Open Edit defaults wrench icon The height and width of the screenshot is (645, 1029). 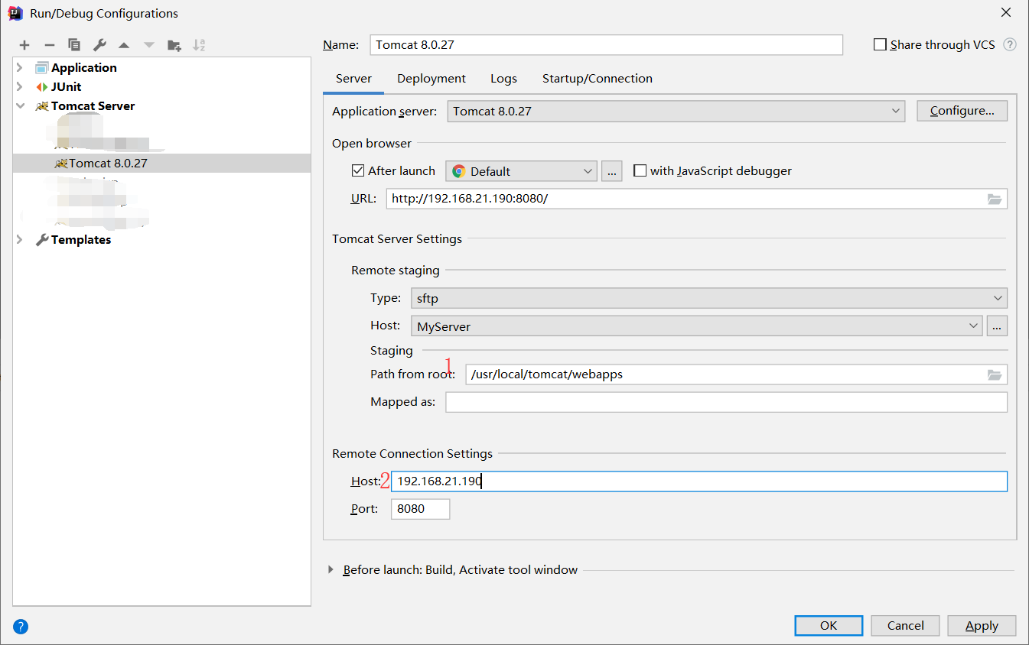[99, 45]
